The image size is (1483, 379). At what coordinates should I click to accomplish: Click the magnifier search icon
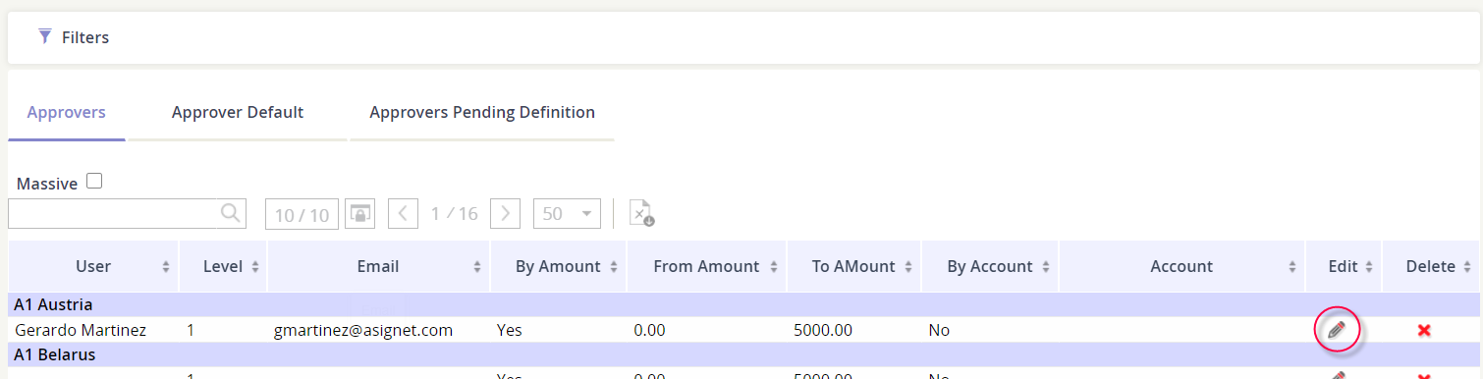(x=230, y=213)
